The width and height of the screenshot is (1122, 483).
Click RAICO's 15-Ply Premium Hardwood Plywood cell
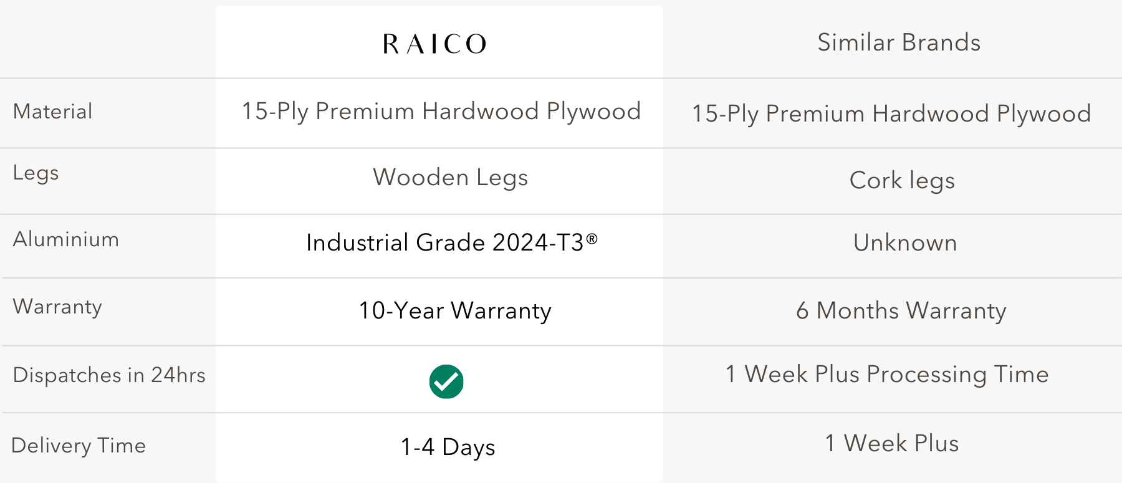click(441, 112)
